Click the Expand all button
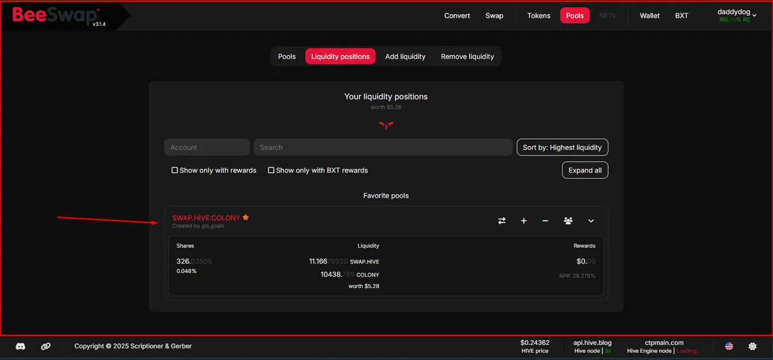The width and height of the screenshot is (773, 360). point(585,170)
